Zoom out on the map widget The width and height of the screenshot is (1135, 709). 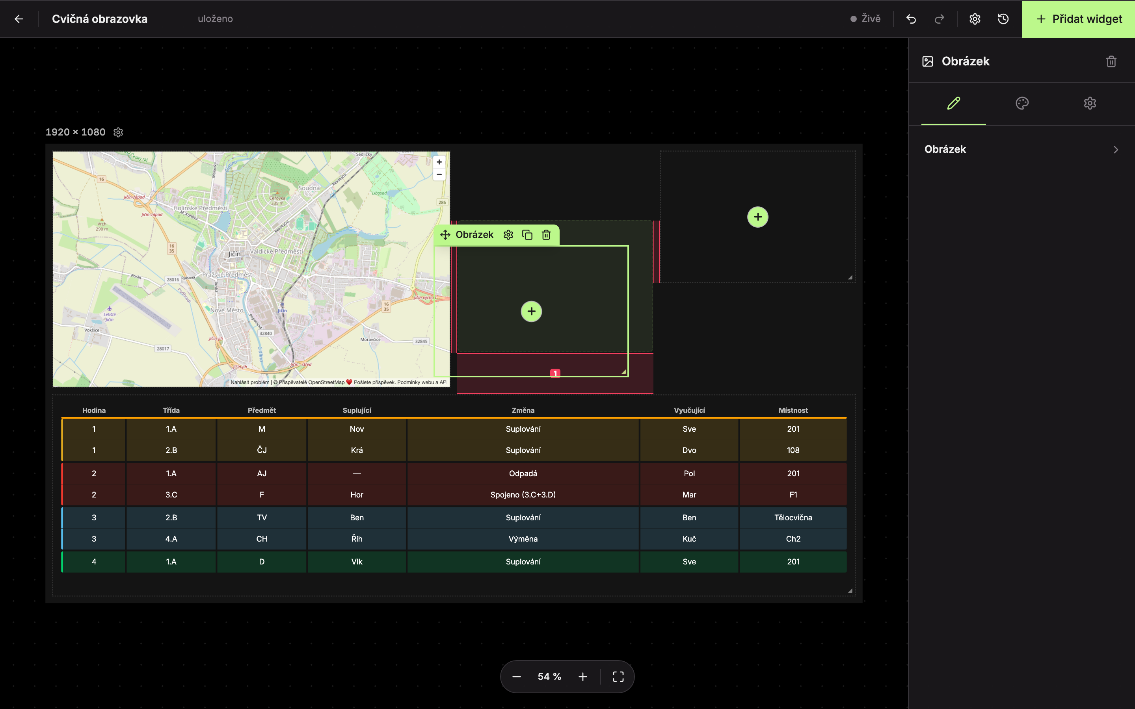click(x=439, y=174)
